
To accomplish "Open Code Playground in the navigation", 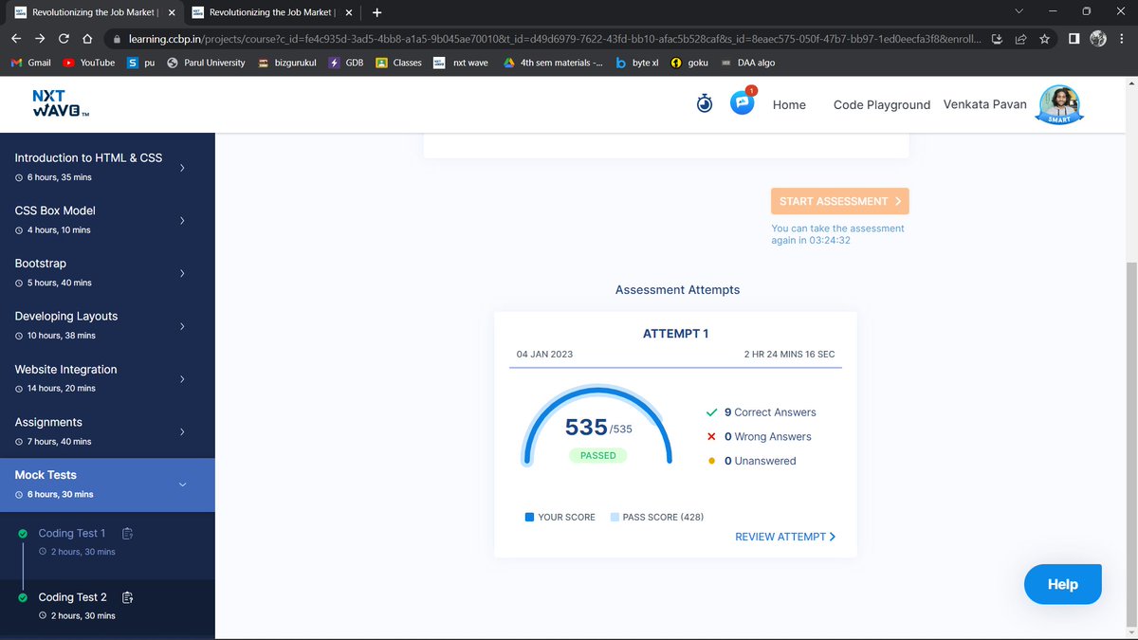I will pyautogui.click(x=882, y=104).
